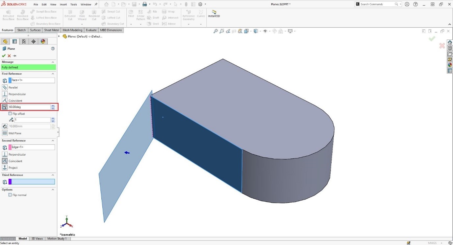Open the Hole Wizard tool
This screenshot has height=245, width=453.
pos(82,15)
